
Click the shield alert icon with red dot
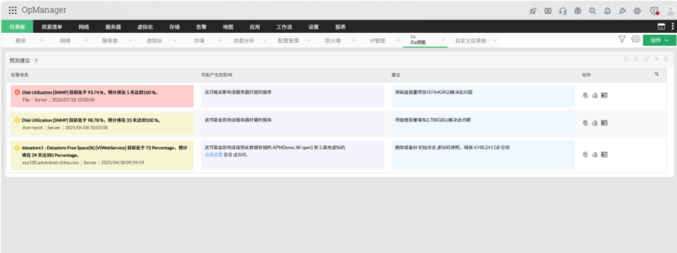point(655,11)
